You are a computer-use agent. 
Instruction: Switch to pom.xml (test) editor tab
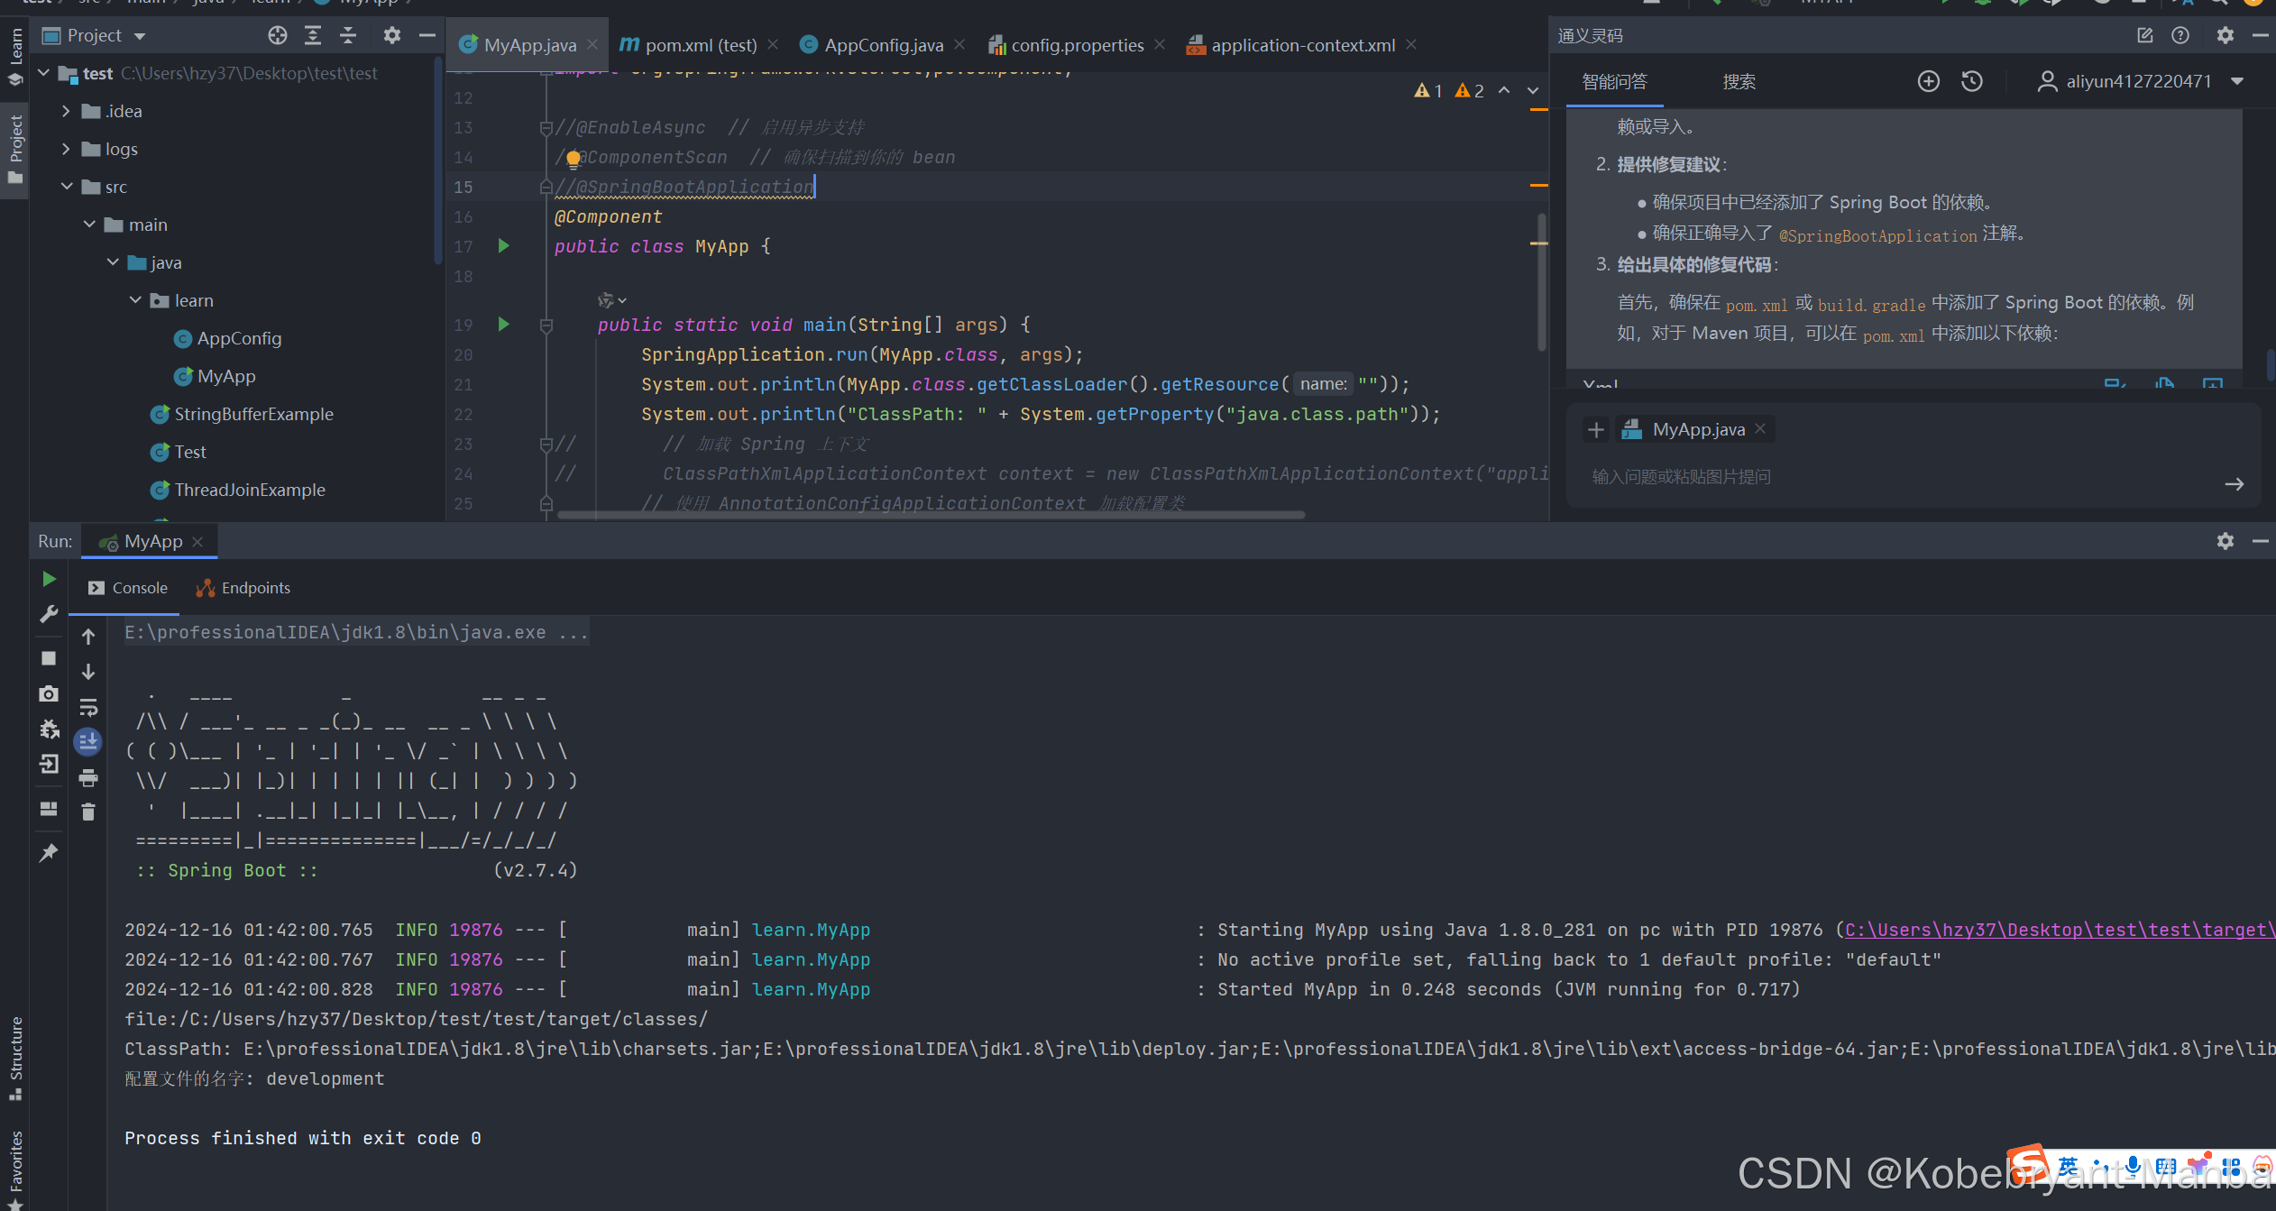click(x=700, y=45)
